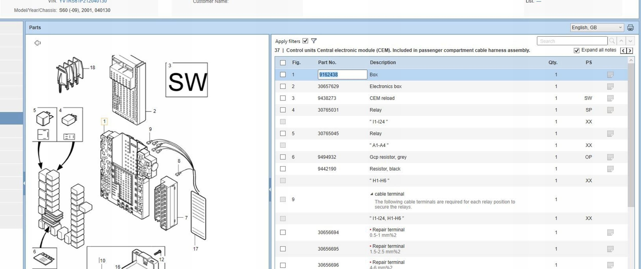Tick the select-all checkbox in table header
The width and height of the screenshot is (641, 269).
[283, 63]
